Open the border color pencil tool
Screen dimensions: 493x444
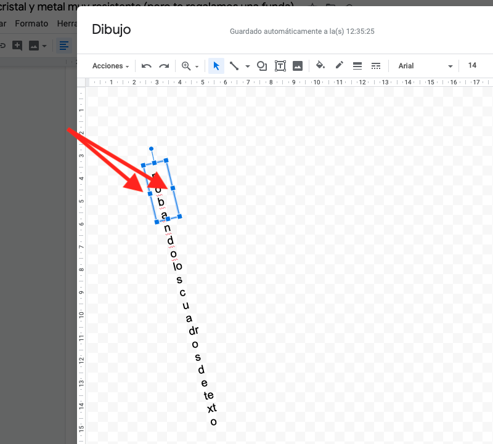coord(339,65)
